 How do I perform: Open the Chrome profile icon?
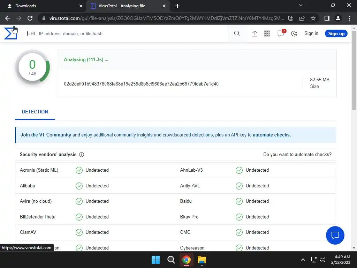338,18
